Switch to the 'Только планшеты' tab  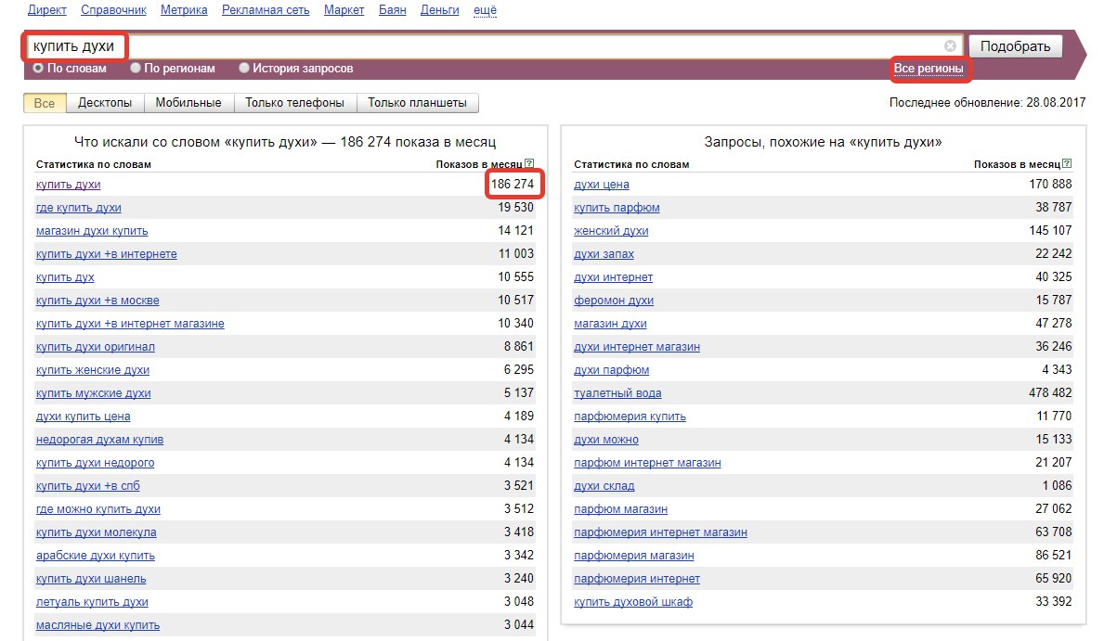coord(417,103)
